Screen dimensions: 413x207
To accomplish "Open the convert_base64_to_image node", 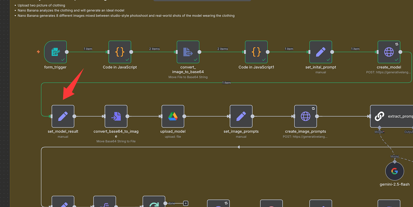I will [x=116, y=116].
